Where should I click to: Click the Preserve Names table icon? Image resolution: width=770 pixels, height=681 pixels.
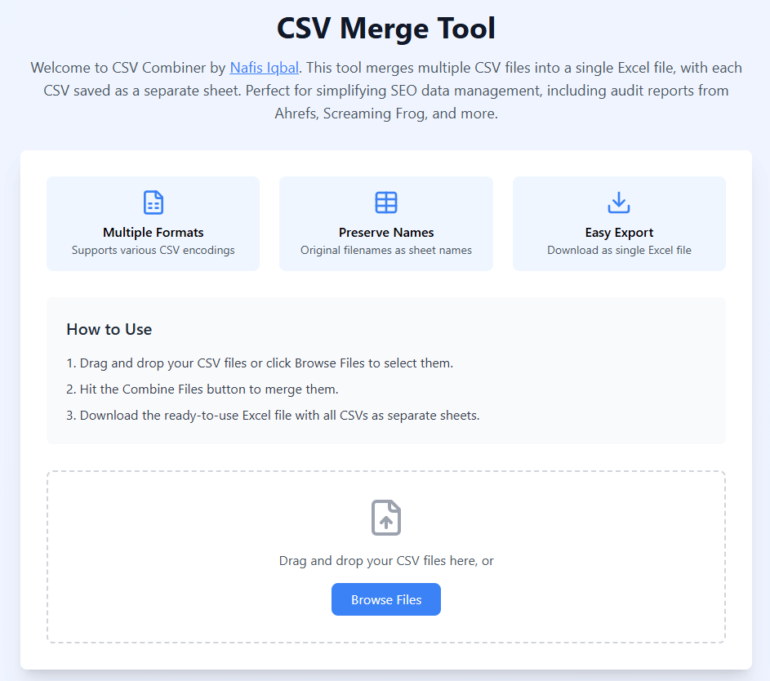click(x=386, y=203)
